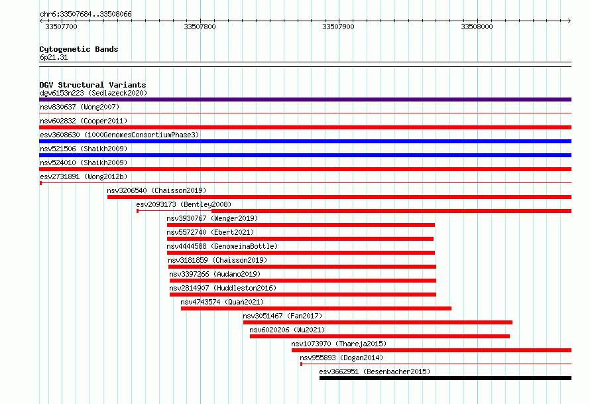Click nsv3397266 (Audano2019) label
590x404 pixels.
tap(215, 274)
